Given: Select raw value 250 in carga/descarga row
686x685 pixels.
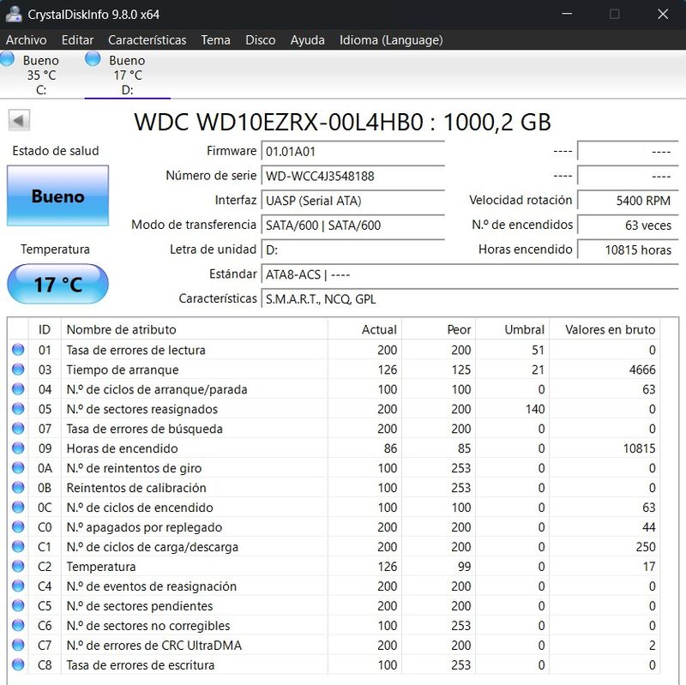Looking at the screenshot, I should [x=646, y=547].
